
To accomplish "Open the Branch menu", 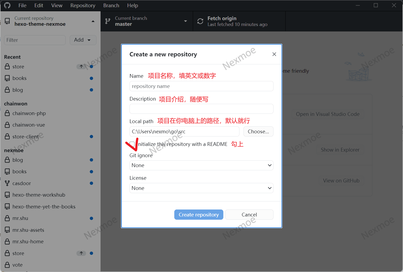I will click(111, 5).
